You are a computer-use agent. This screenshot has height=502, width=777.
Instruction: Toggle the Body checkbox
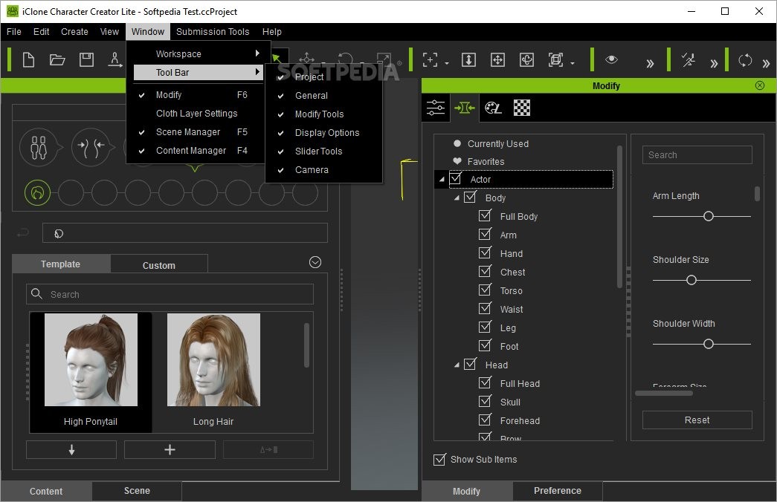pyautogui.click(x=470, y=197)
